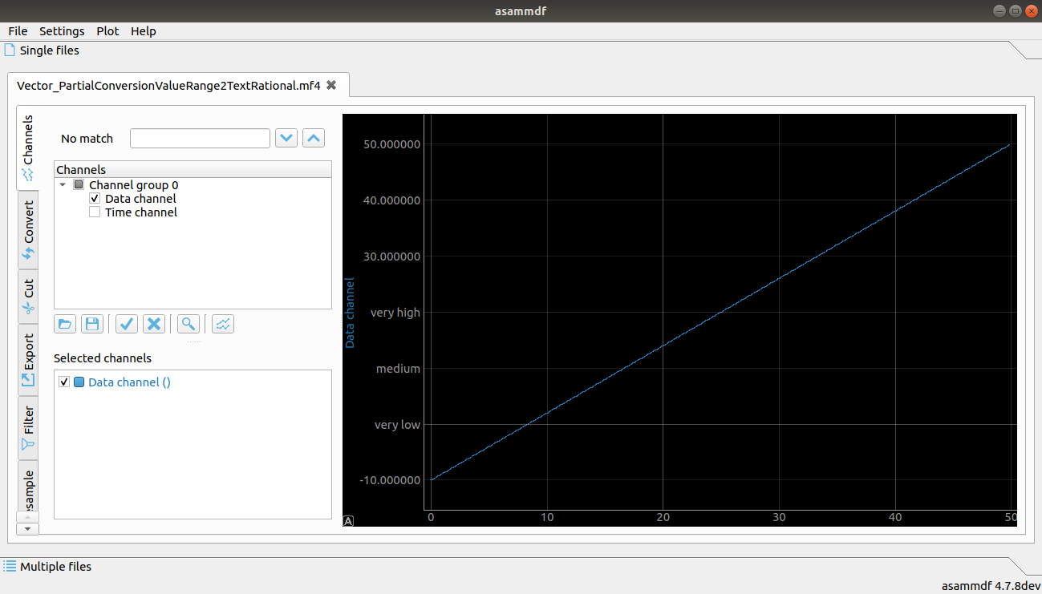This screenshot has width=1042, height=594.
Task: Deselect all channels using the X icon
Action: point(153,324)
